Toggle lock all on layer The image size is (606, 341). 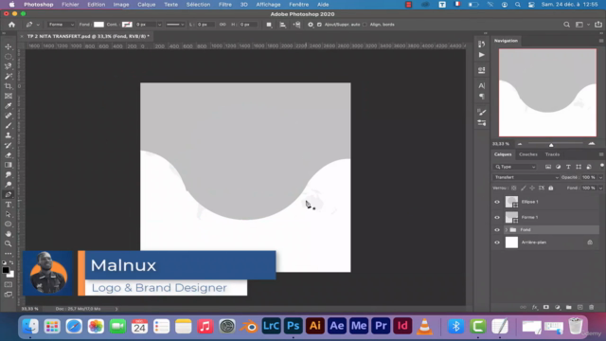(551, 188)
